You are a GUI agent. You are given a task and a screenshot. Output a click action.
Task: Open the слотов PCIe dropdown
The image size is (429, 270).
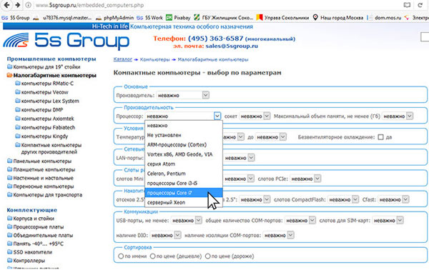click(305, 179)
